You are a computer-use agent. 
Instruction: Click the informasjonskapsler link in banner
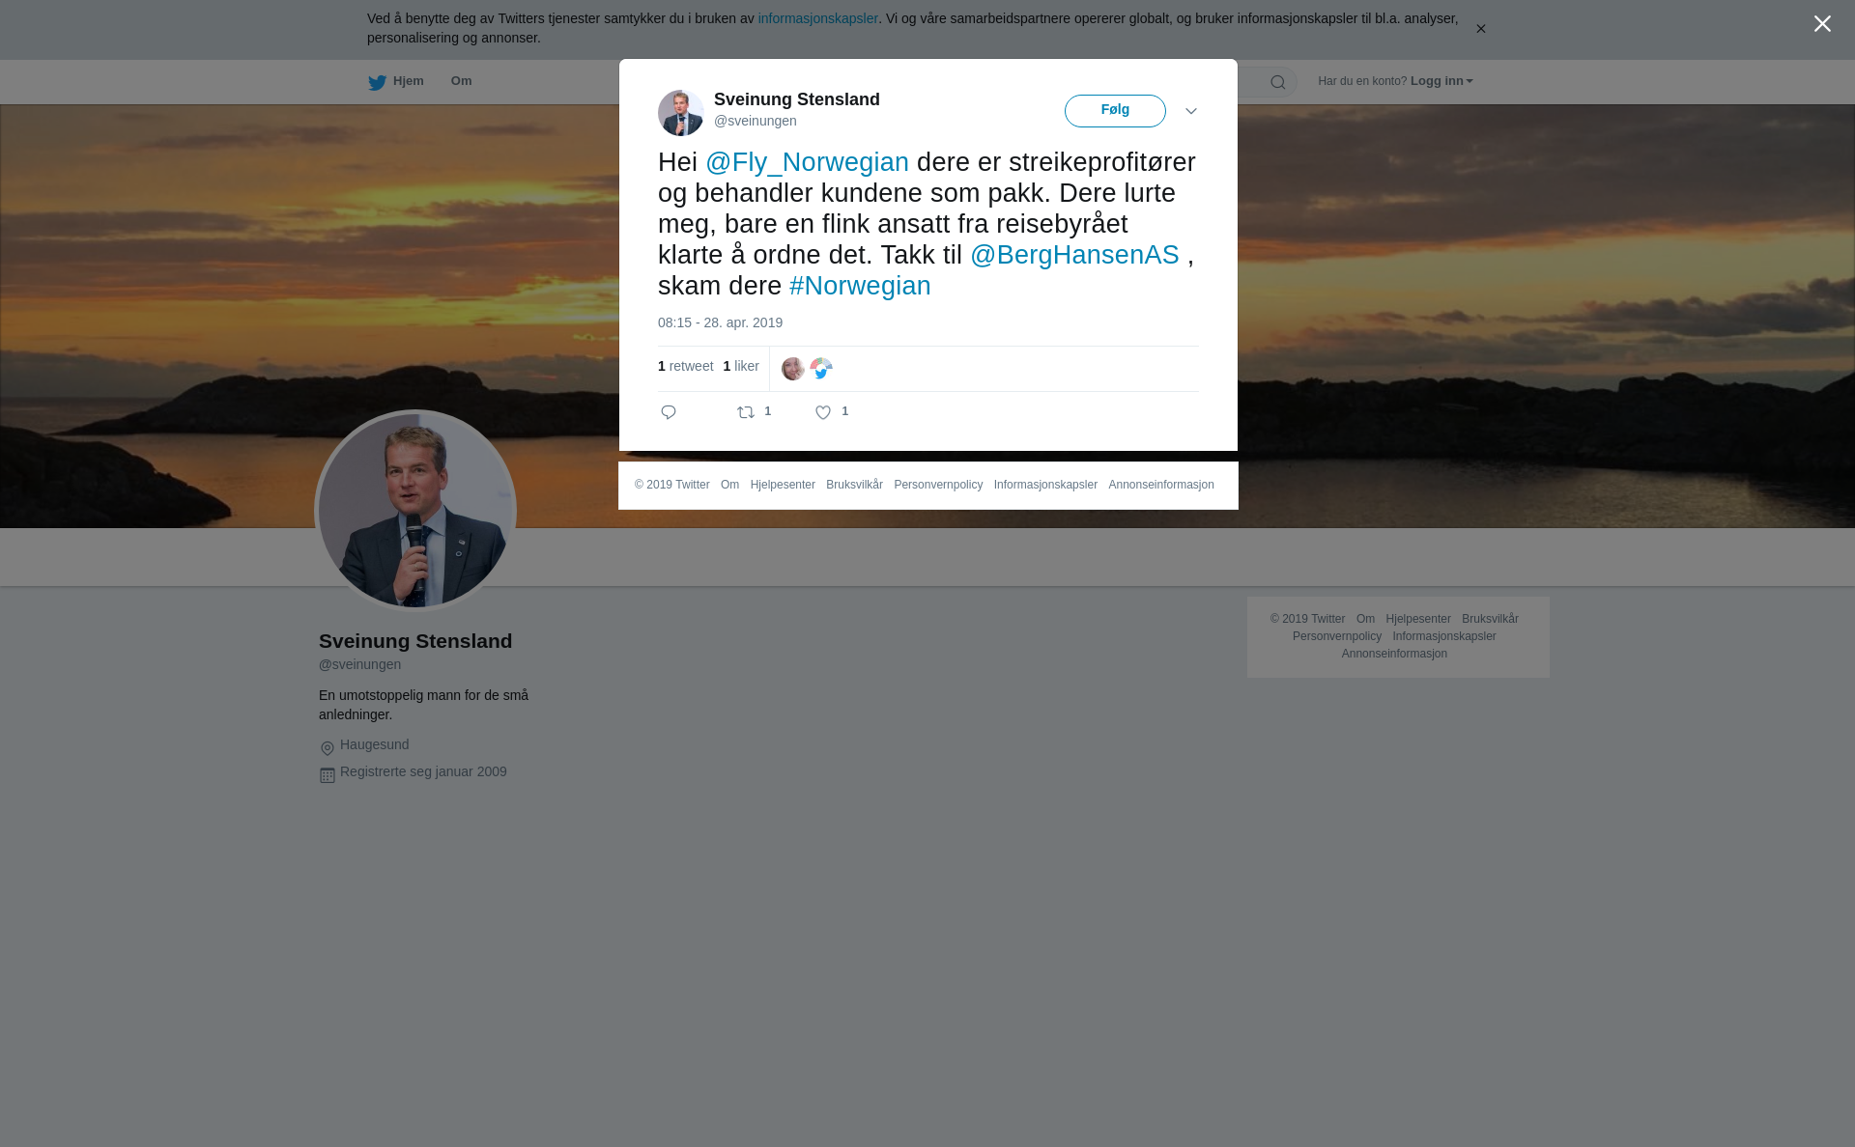point(817,18)
